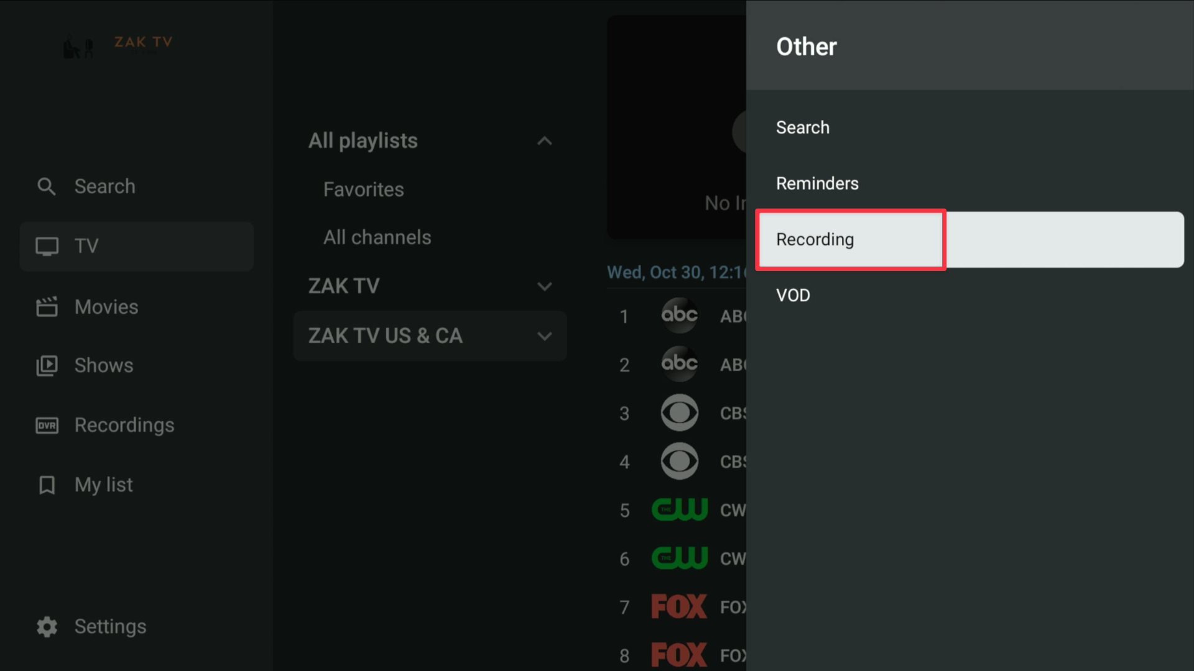This screenshot has height=671, width=1194.
Task: Choose VOD in the Other menu
Action: (793, 296)
